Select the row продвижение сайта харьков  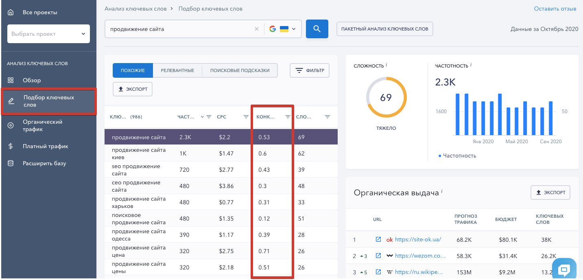click(x=221, y=202)
